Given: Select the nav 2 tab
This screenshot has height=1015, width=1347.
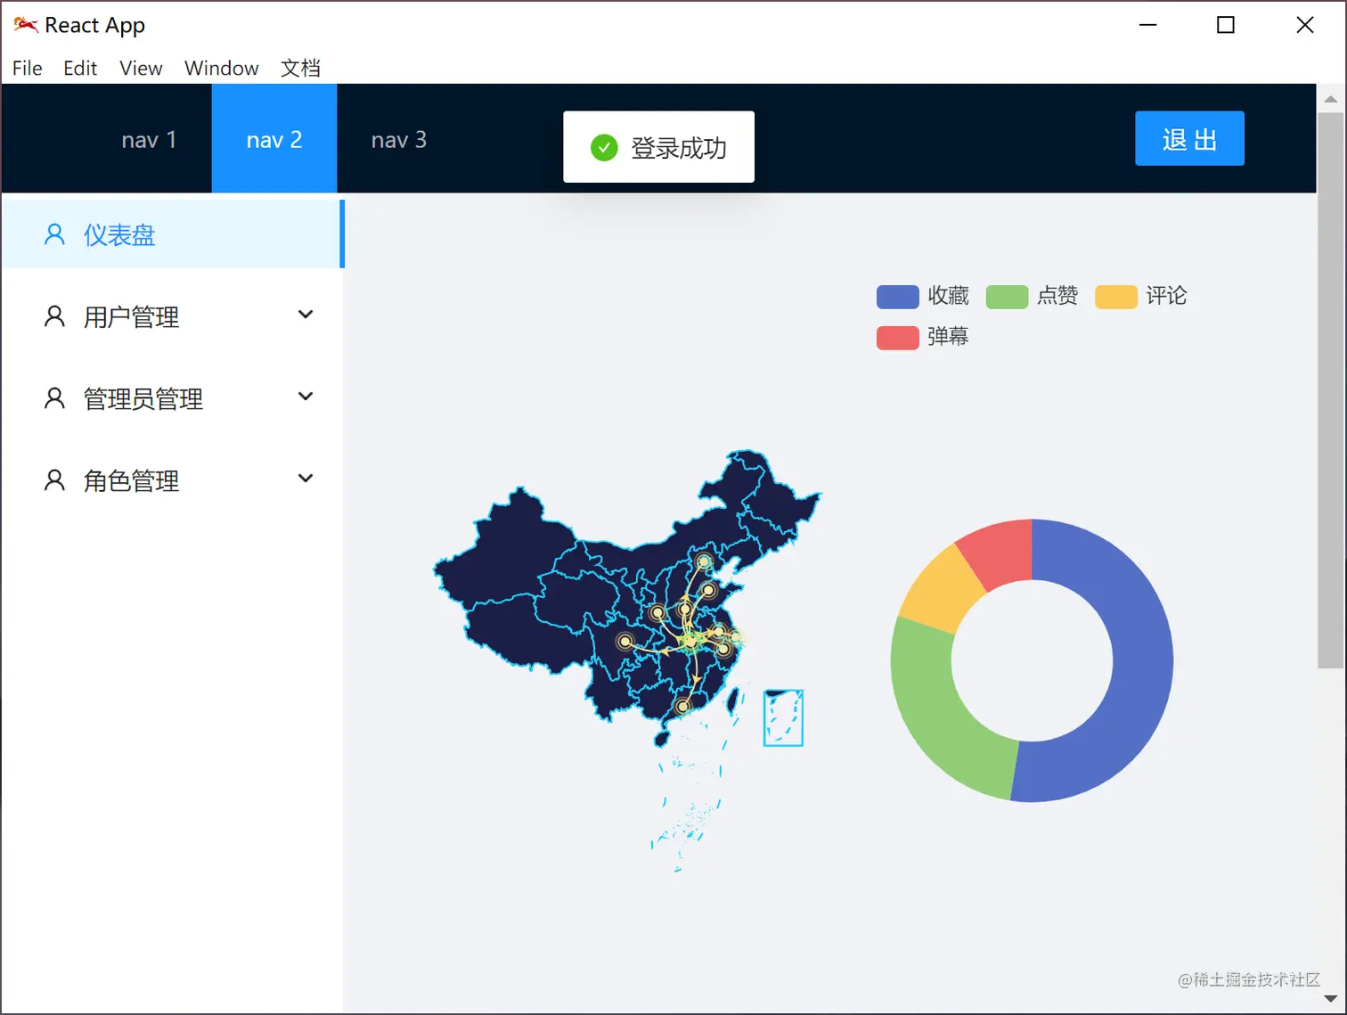Looking at the screenshot, I should point(274,140).
